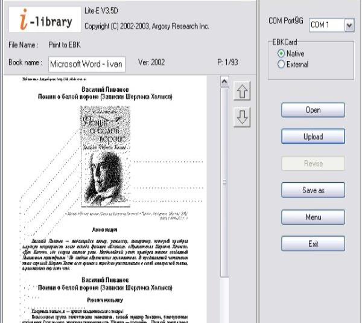Screen dimensions: 362x323
Task: Click the EBKCard group label
Action: (285, 42)
